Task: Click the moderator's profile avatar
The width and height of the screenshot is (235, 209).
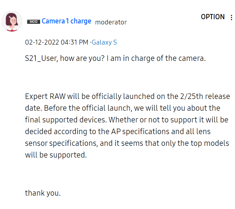Action: tap(12, 21)
